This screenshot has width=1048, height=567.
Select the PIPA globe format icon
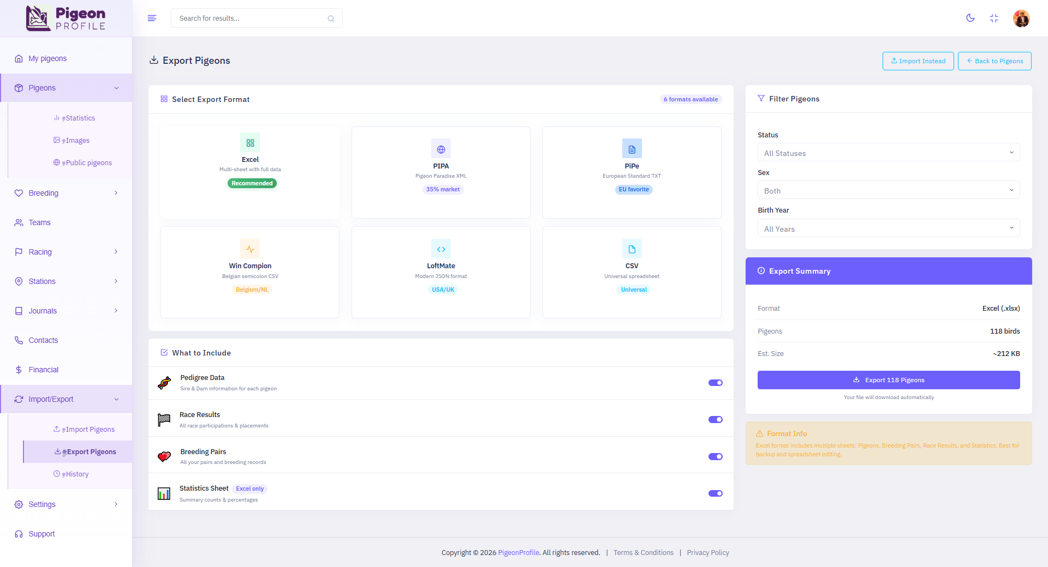pos(440,148)
